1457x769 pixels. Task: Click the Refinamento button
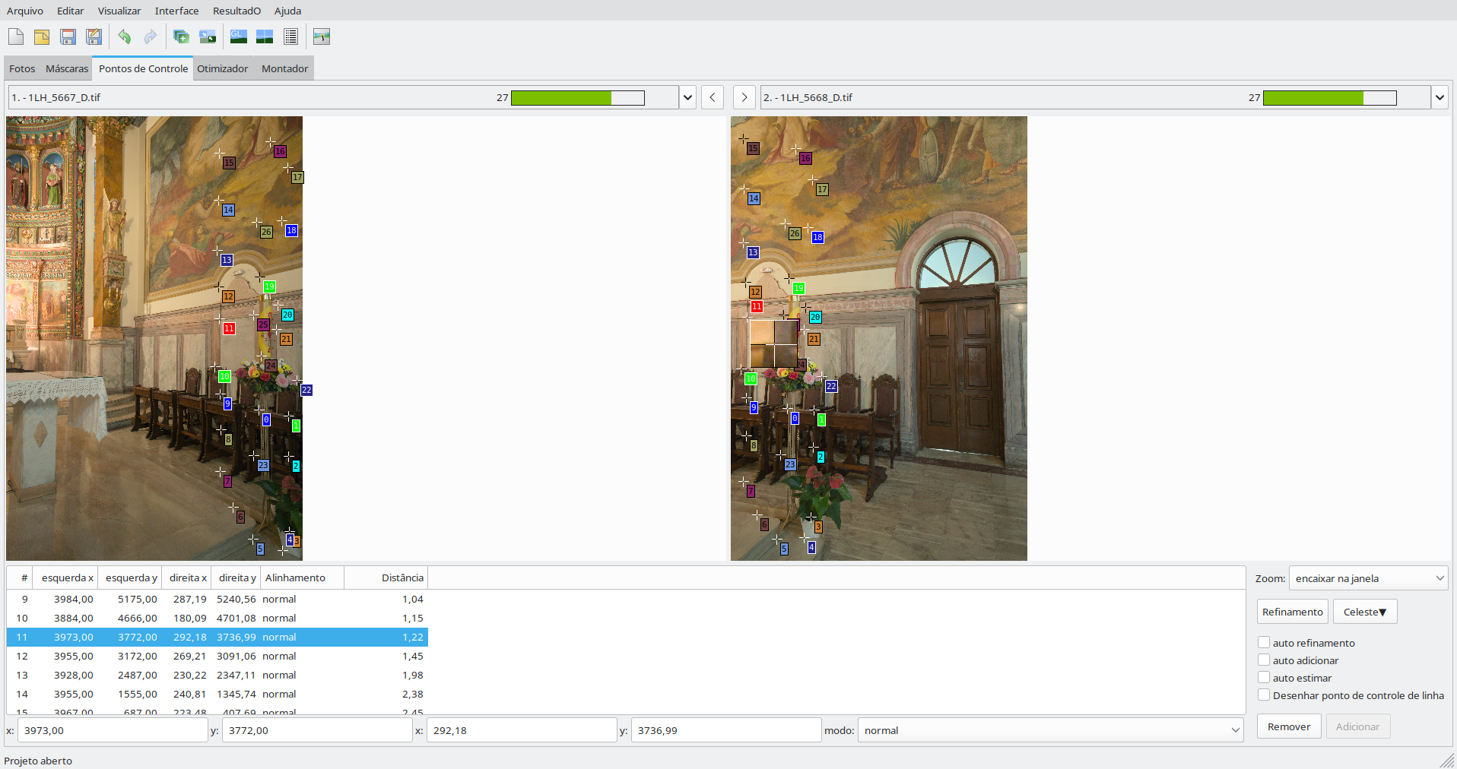click(x=1293, y=612)
